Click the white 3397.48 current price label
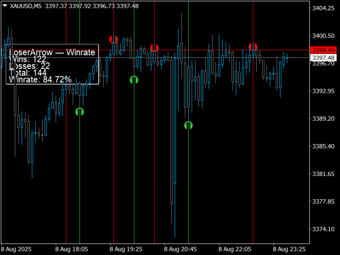 323,58
